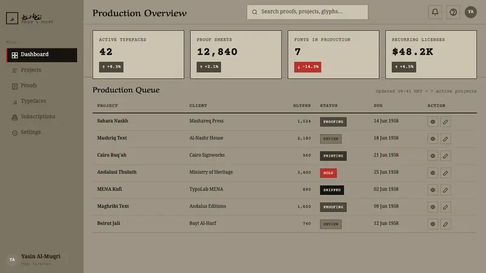Open the notifications bell
The width and height of the screenshot is (486, 273).
click(x=435, y=12)
